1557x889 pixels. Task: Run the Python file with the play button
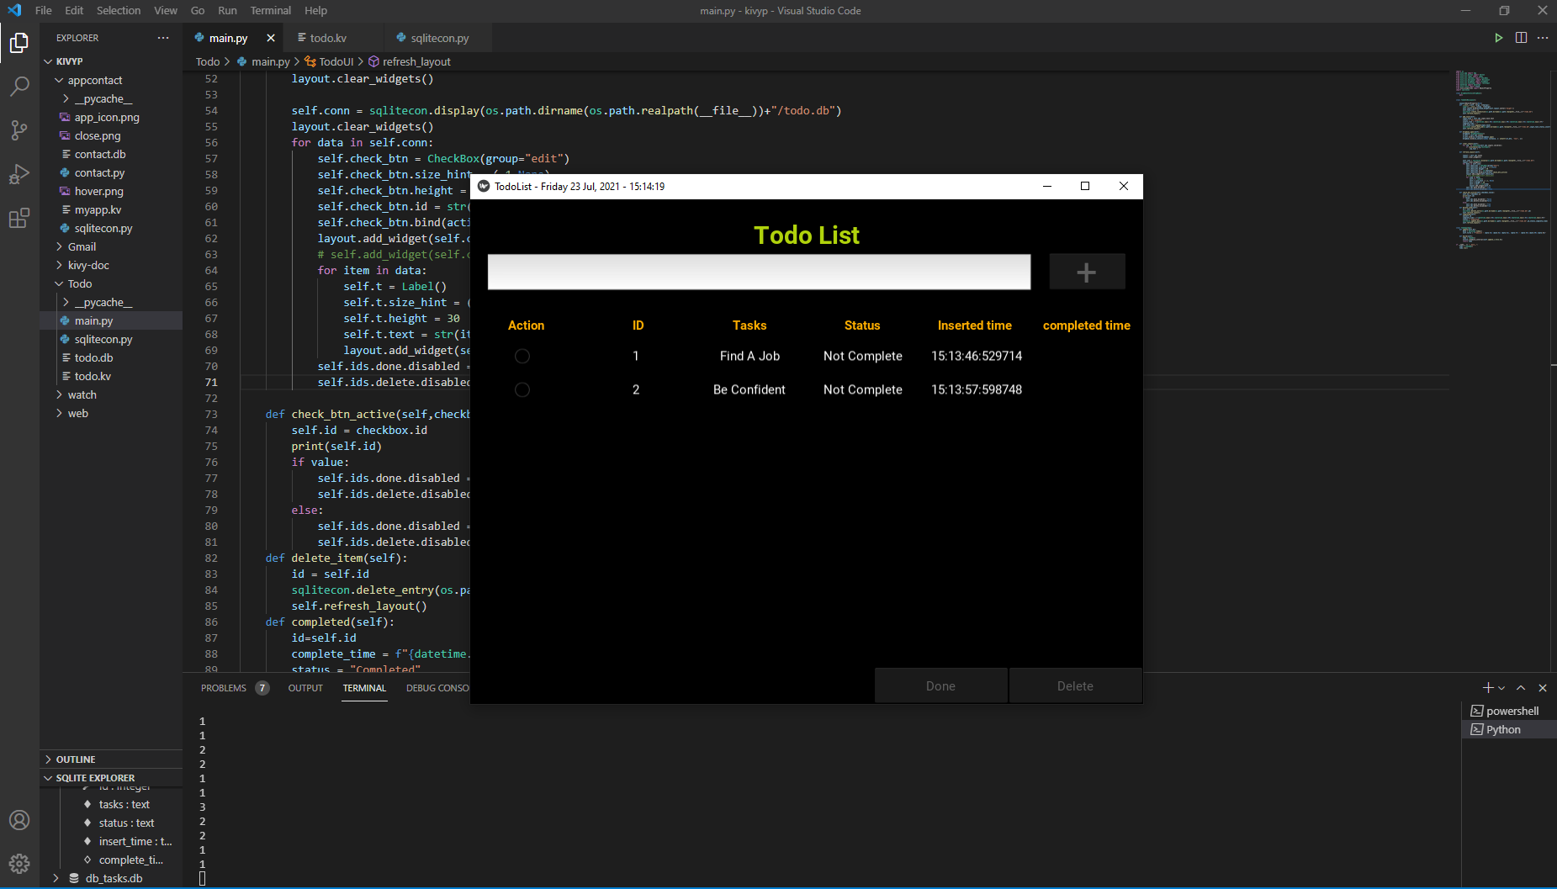click(1498, 37)
